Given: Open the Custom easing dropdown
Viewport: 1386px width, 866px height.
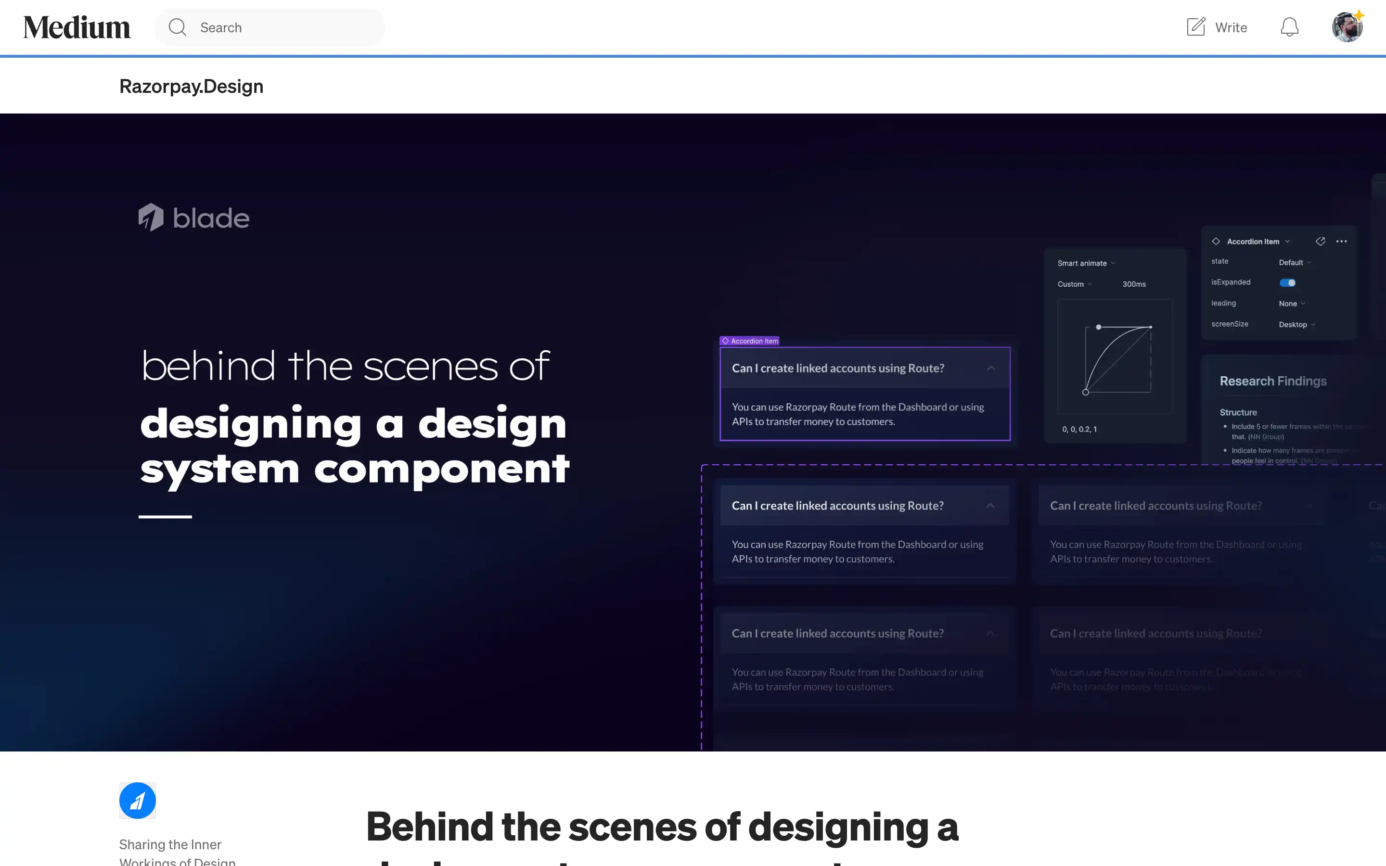Looking at the screenshot, I should click(x=1075, y=284).
